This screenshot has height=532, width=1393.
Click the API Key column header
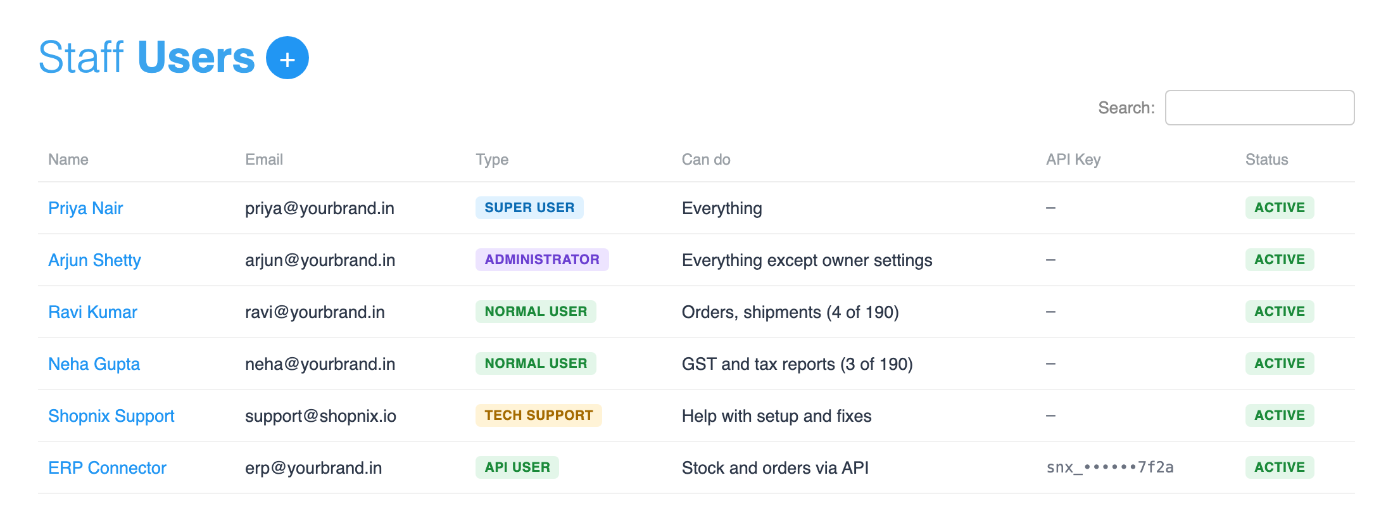click(x=1073, y=160)
